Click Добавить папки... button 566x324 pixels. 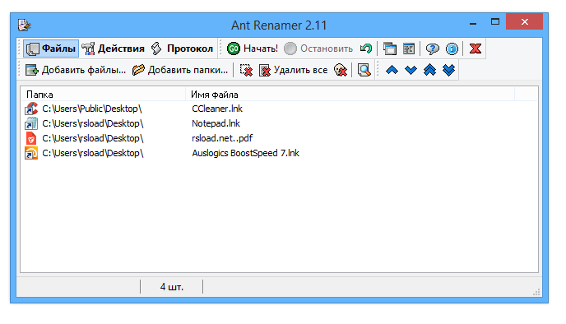(x=180, y=70)
